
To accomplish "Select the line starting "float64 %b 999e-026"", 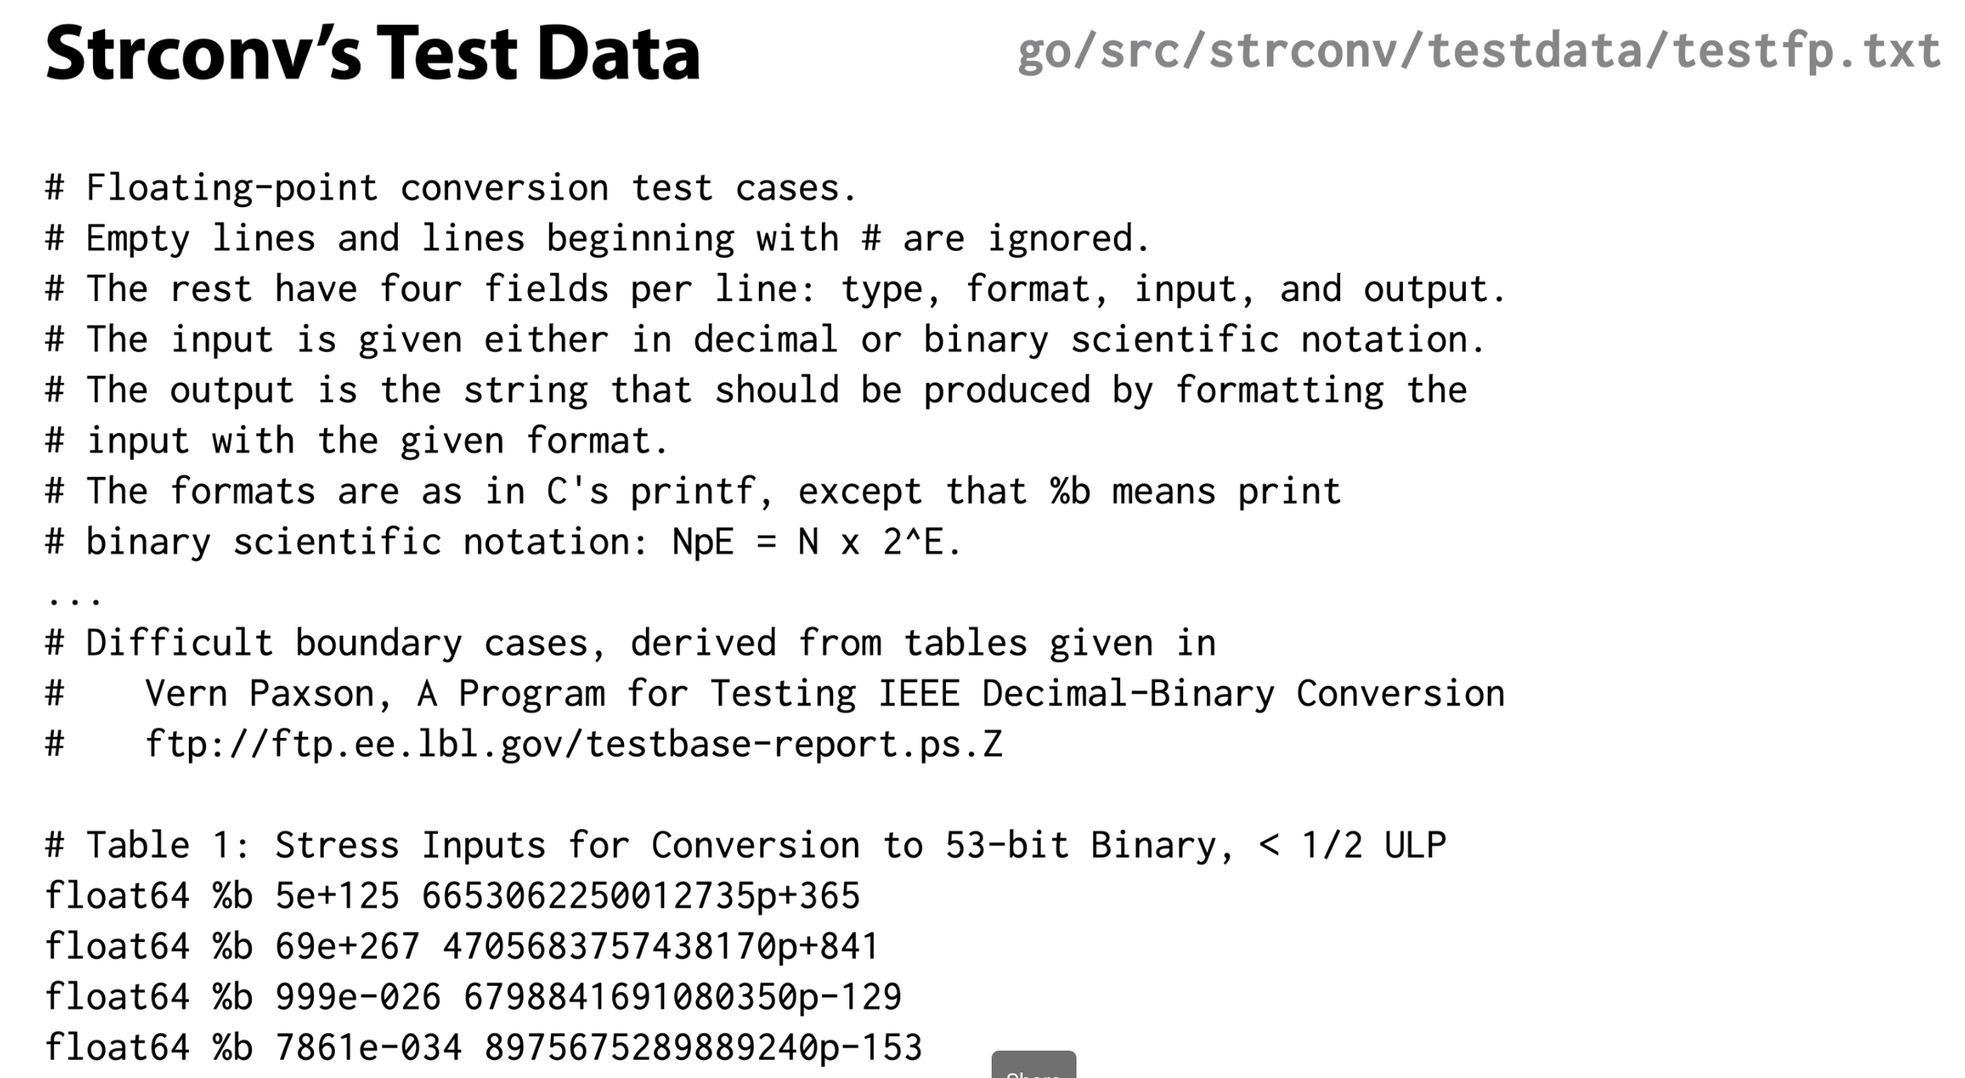I will [x=473, y=997].
